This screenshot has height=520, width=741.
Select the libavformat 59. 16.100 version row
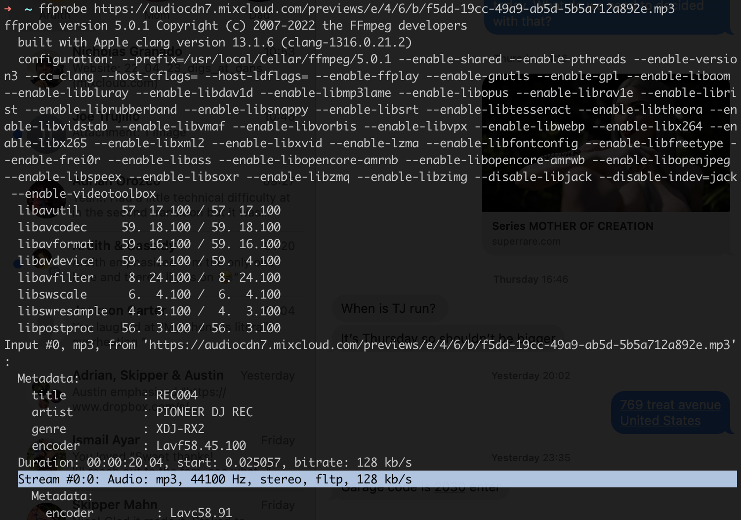[x=149, y=244]
